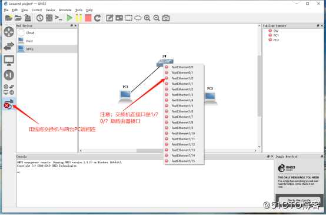Float the Topology Summary panel
This screenshot has height=215, width=326.
tap(318, 25)
